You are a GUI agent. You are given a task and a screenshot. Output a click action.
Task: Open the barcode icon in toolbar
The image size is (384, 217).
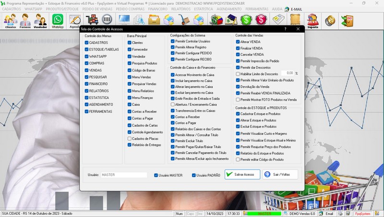click(x=107, y=19)
